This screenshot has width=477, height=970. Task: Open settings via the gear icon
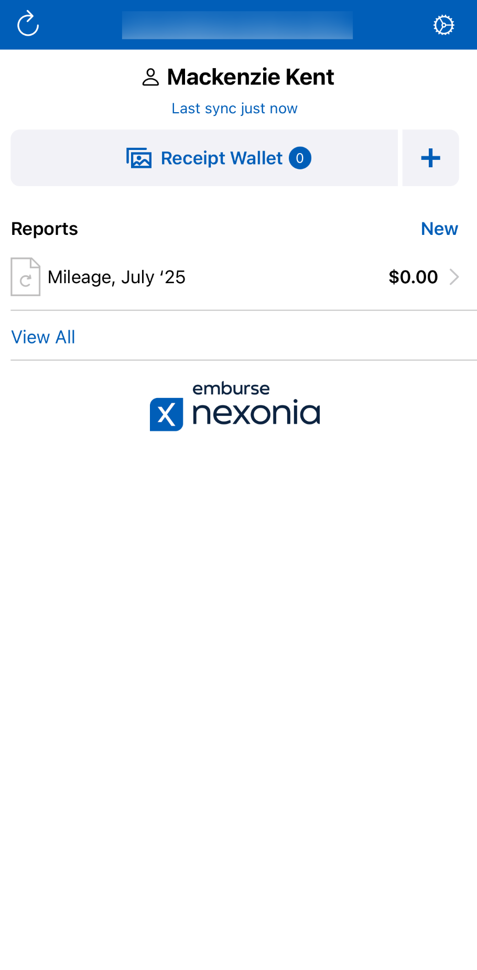pyautogui.click(x=443, y=25)
